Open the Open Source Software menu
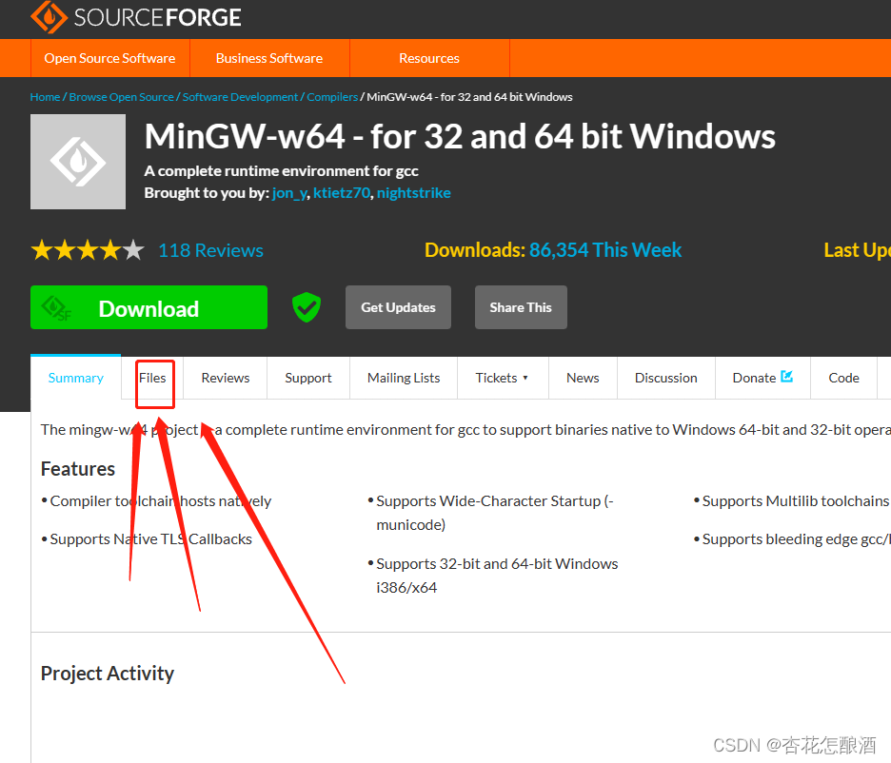The image size is (891, 763). tap(109, 58)
